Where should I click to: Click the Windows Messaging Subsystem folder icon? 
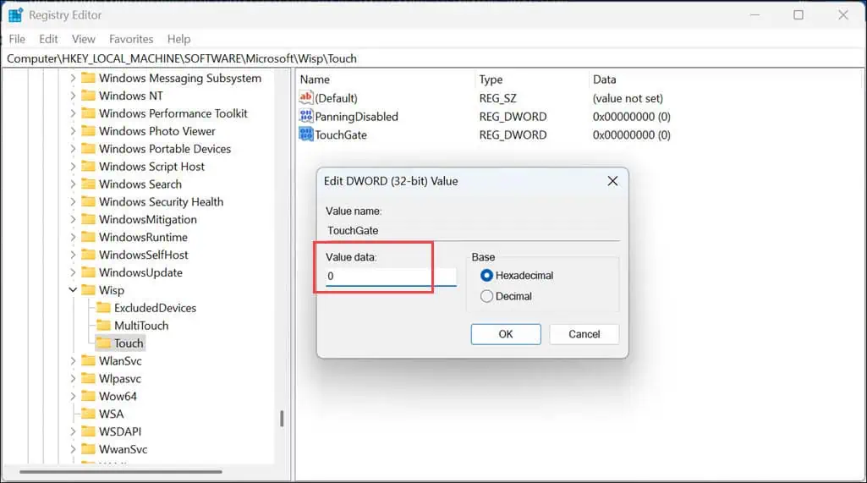[x=88, y=78]
